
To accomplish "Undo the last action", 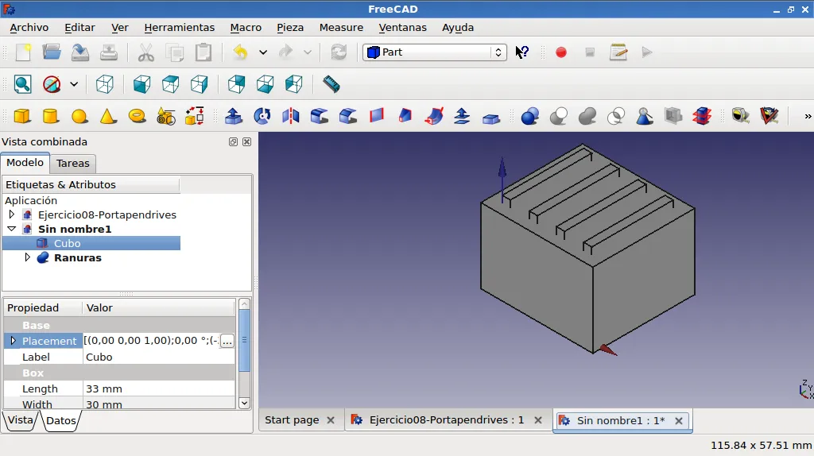I will tap(240, 52).
